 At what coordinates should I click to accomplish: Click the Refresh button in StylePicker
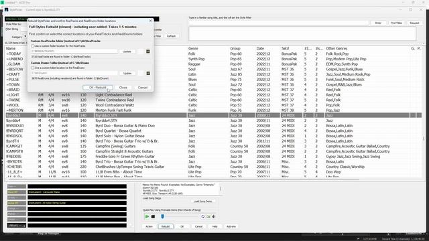[172, 36]
